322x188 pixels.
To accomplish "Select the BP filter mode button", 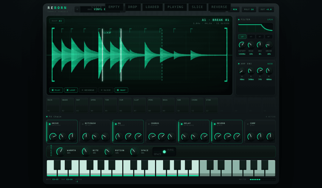I will tap(260, 37).
